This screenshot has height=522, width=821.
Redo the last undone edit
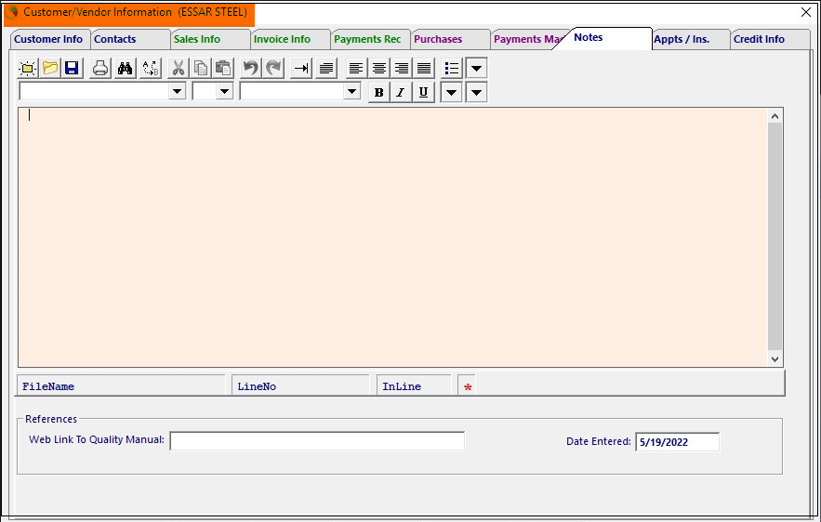click(274, 68)
